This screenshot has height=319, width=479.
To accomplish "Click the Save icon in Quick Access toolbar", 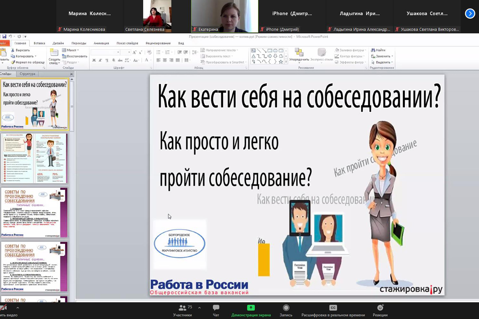I will (x=4, y=36).
